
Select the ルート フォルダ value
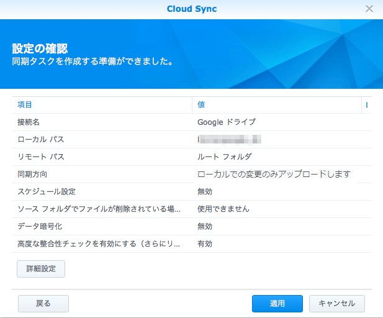click(x=225, y=157)
